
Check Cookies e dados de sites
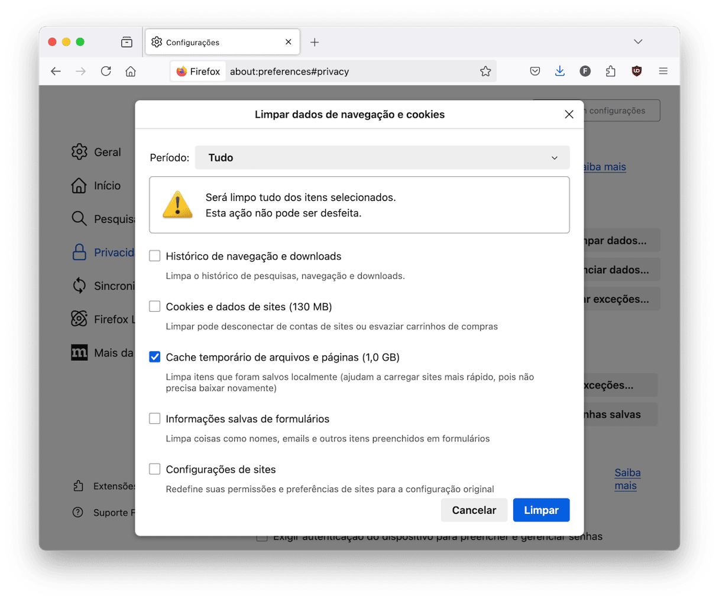pos(155,306)
